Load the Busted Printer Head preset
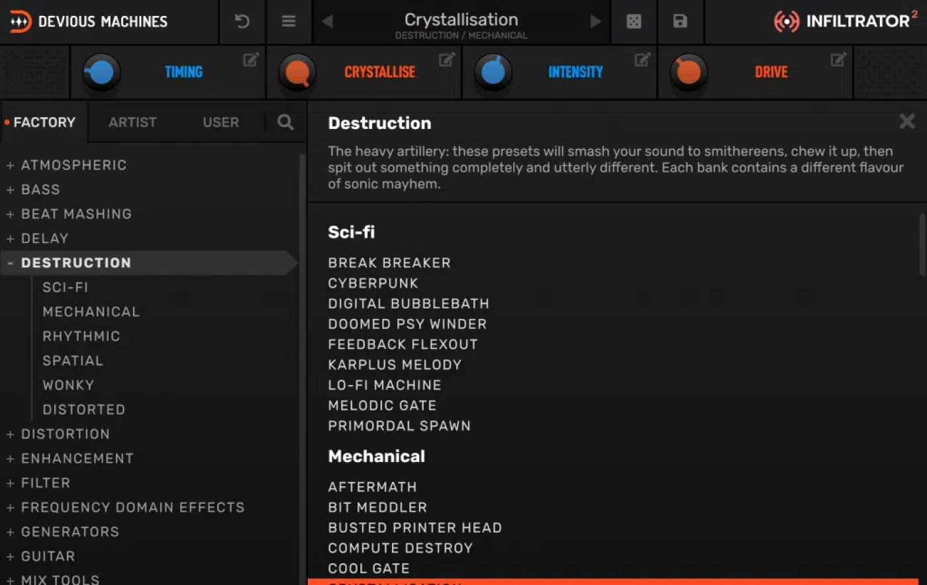927x585 pixels. pyautogui.click(x=415, y=528)
